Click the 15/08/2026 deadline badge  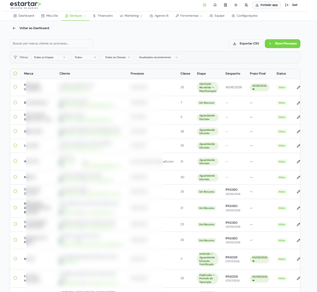pos(259,87)
